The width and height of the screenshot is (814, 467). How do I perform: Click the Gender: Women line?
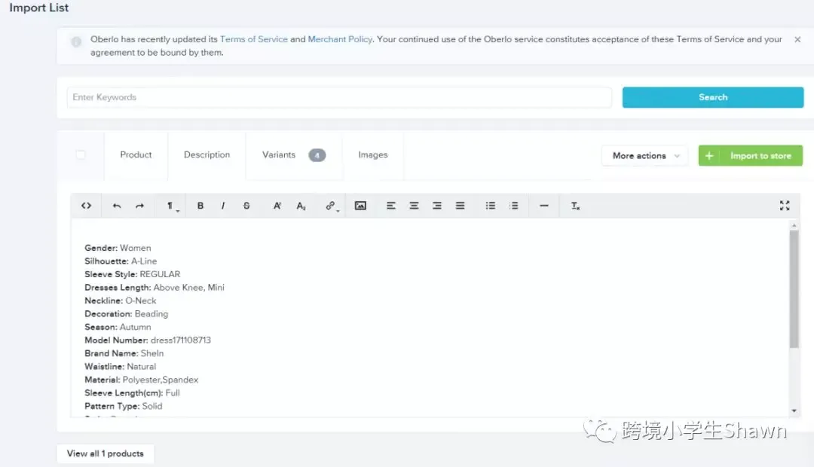(118, 248)
